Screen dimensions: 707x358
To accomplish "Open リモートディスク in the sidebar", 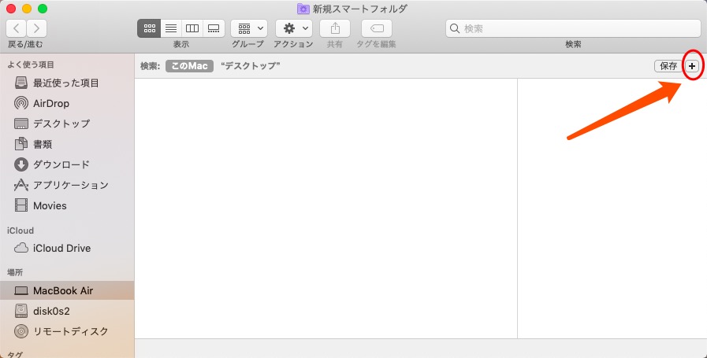I will (67, 331).
